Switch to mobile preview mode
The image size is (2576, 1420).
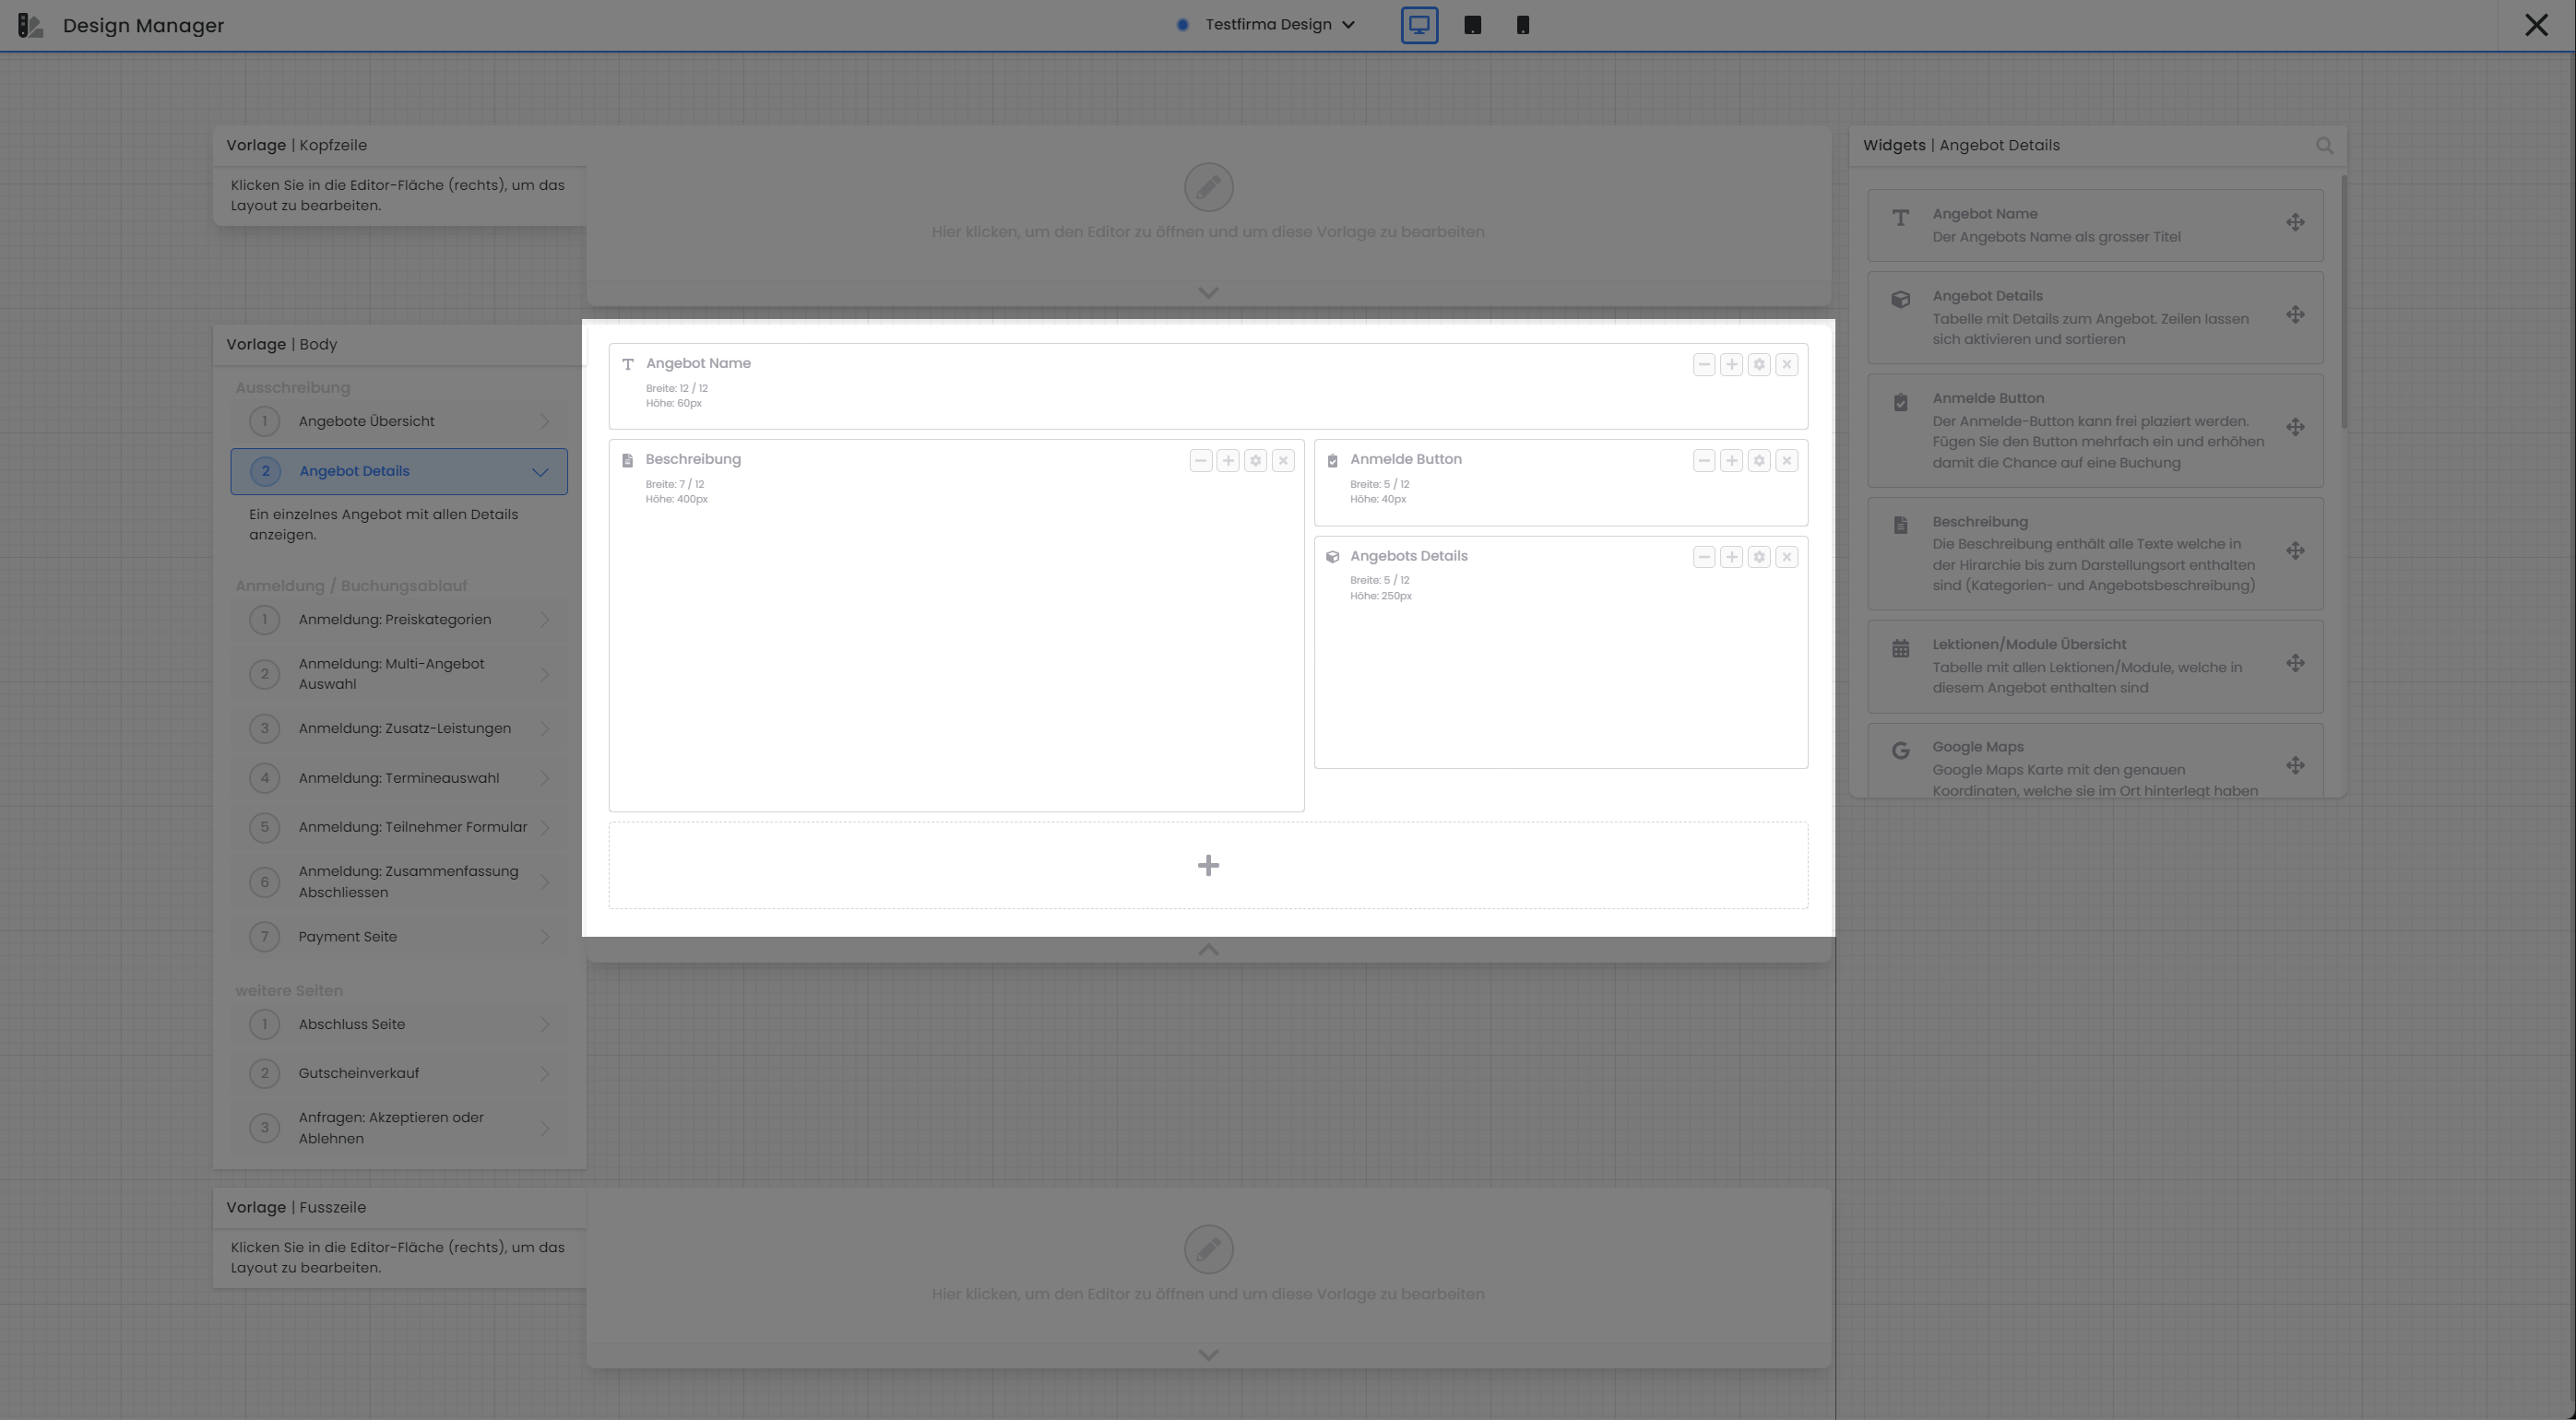1522,24
